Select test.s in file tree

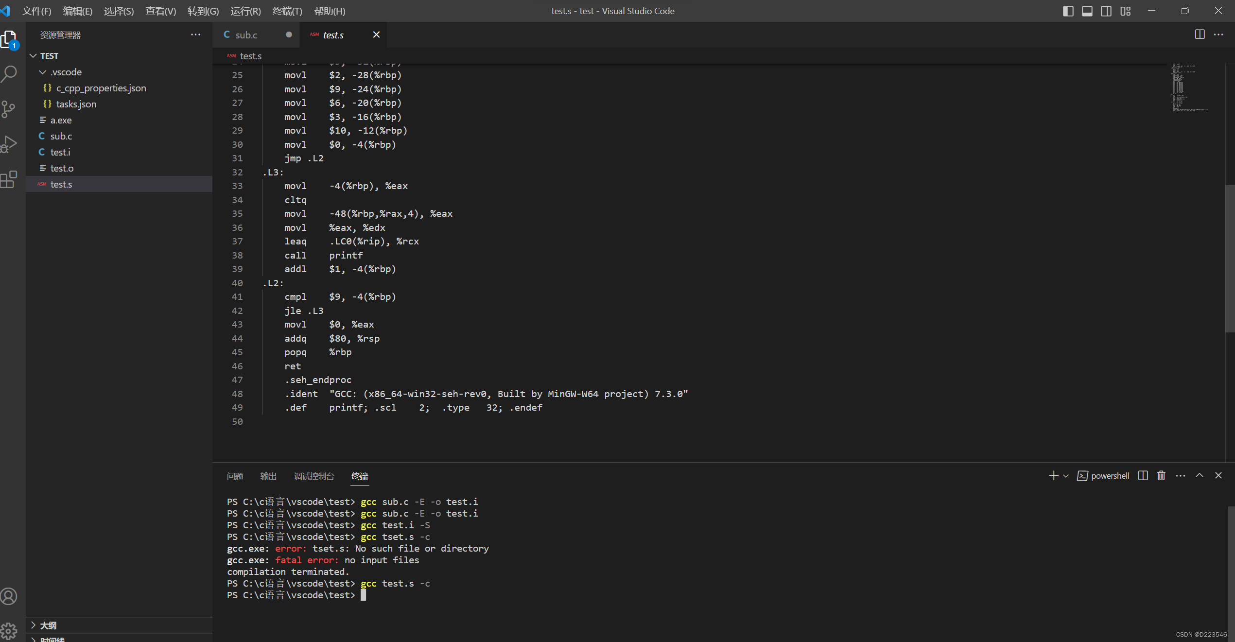119,184
